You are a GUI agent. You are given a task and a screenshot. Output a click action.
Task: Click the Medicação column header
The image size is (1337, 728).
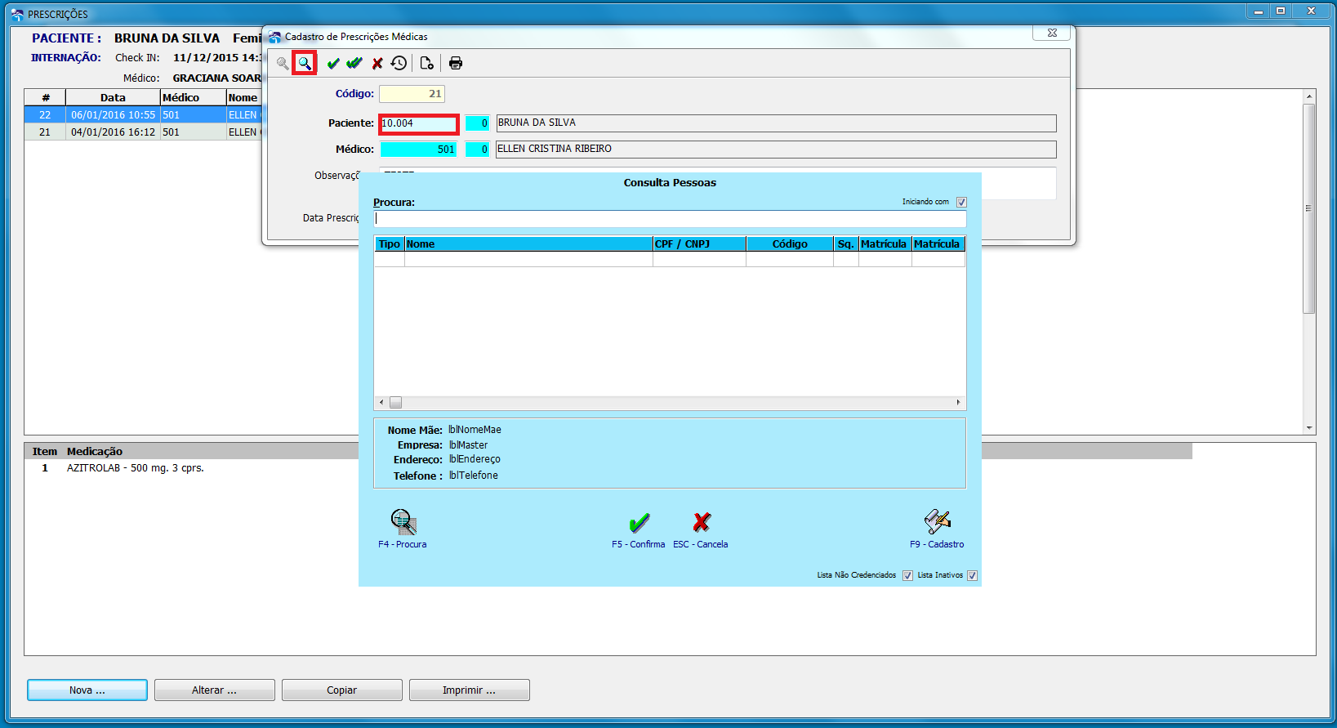click(95, 451)
